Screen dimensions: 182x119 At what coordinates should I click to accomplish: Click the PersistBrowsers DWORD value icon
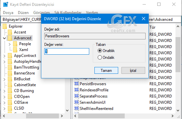pyautogui.click(x=77, y=84)
